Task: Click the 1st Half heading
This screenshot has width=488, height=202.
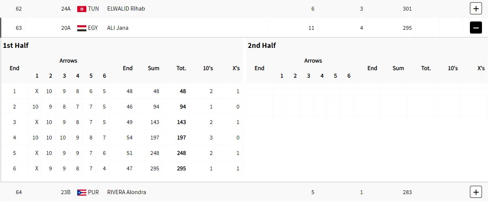Action: [16, 46]
